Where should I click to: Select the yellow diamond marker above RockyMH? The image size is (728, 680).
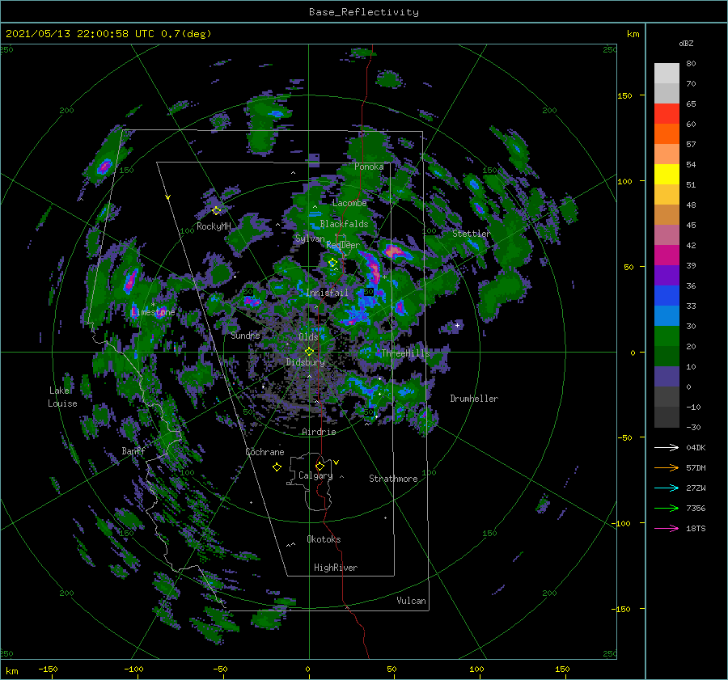tap(216, 211)
